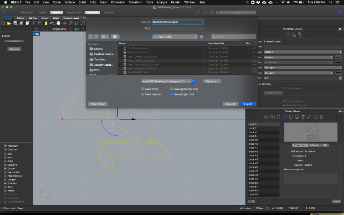Select the Pan hand tool
The image size is (344, 215).
pyautogui.click(x=58, y=23)
